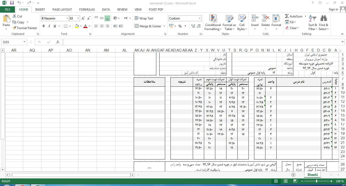Align text left in Alignment group
Image resolution: width=346 pixels, height=186 pixels.
tap(96, 26)
